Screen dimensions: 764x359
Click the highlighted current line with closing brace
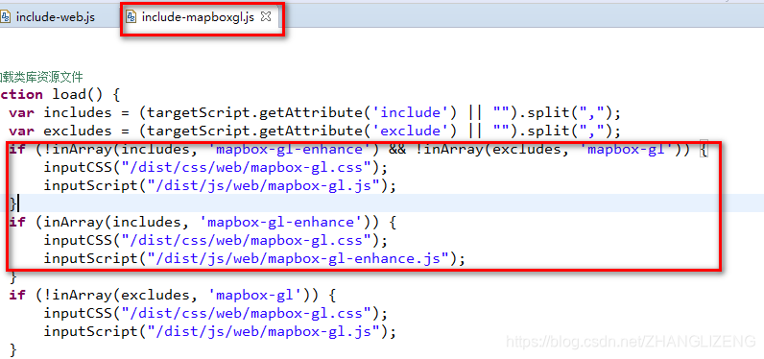point(382,203)
